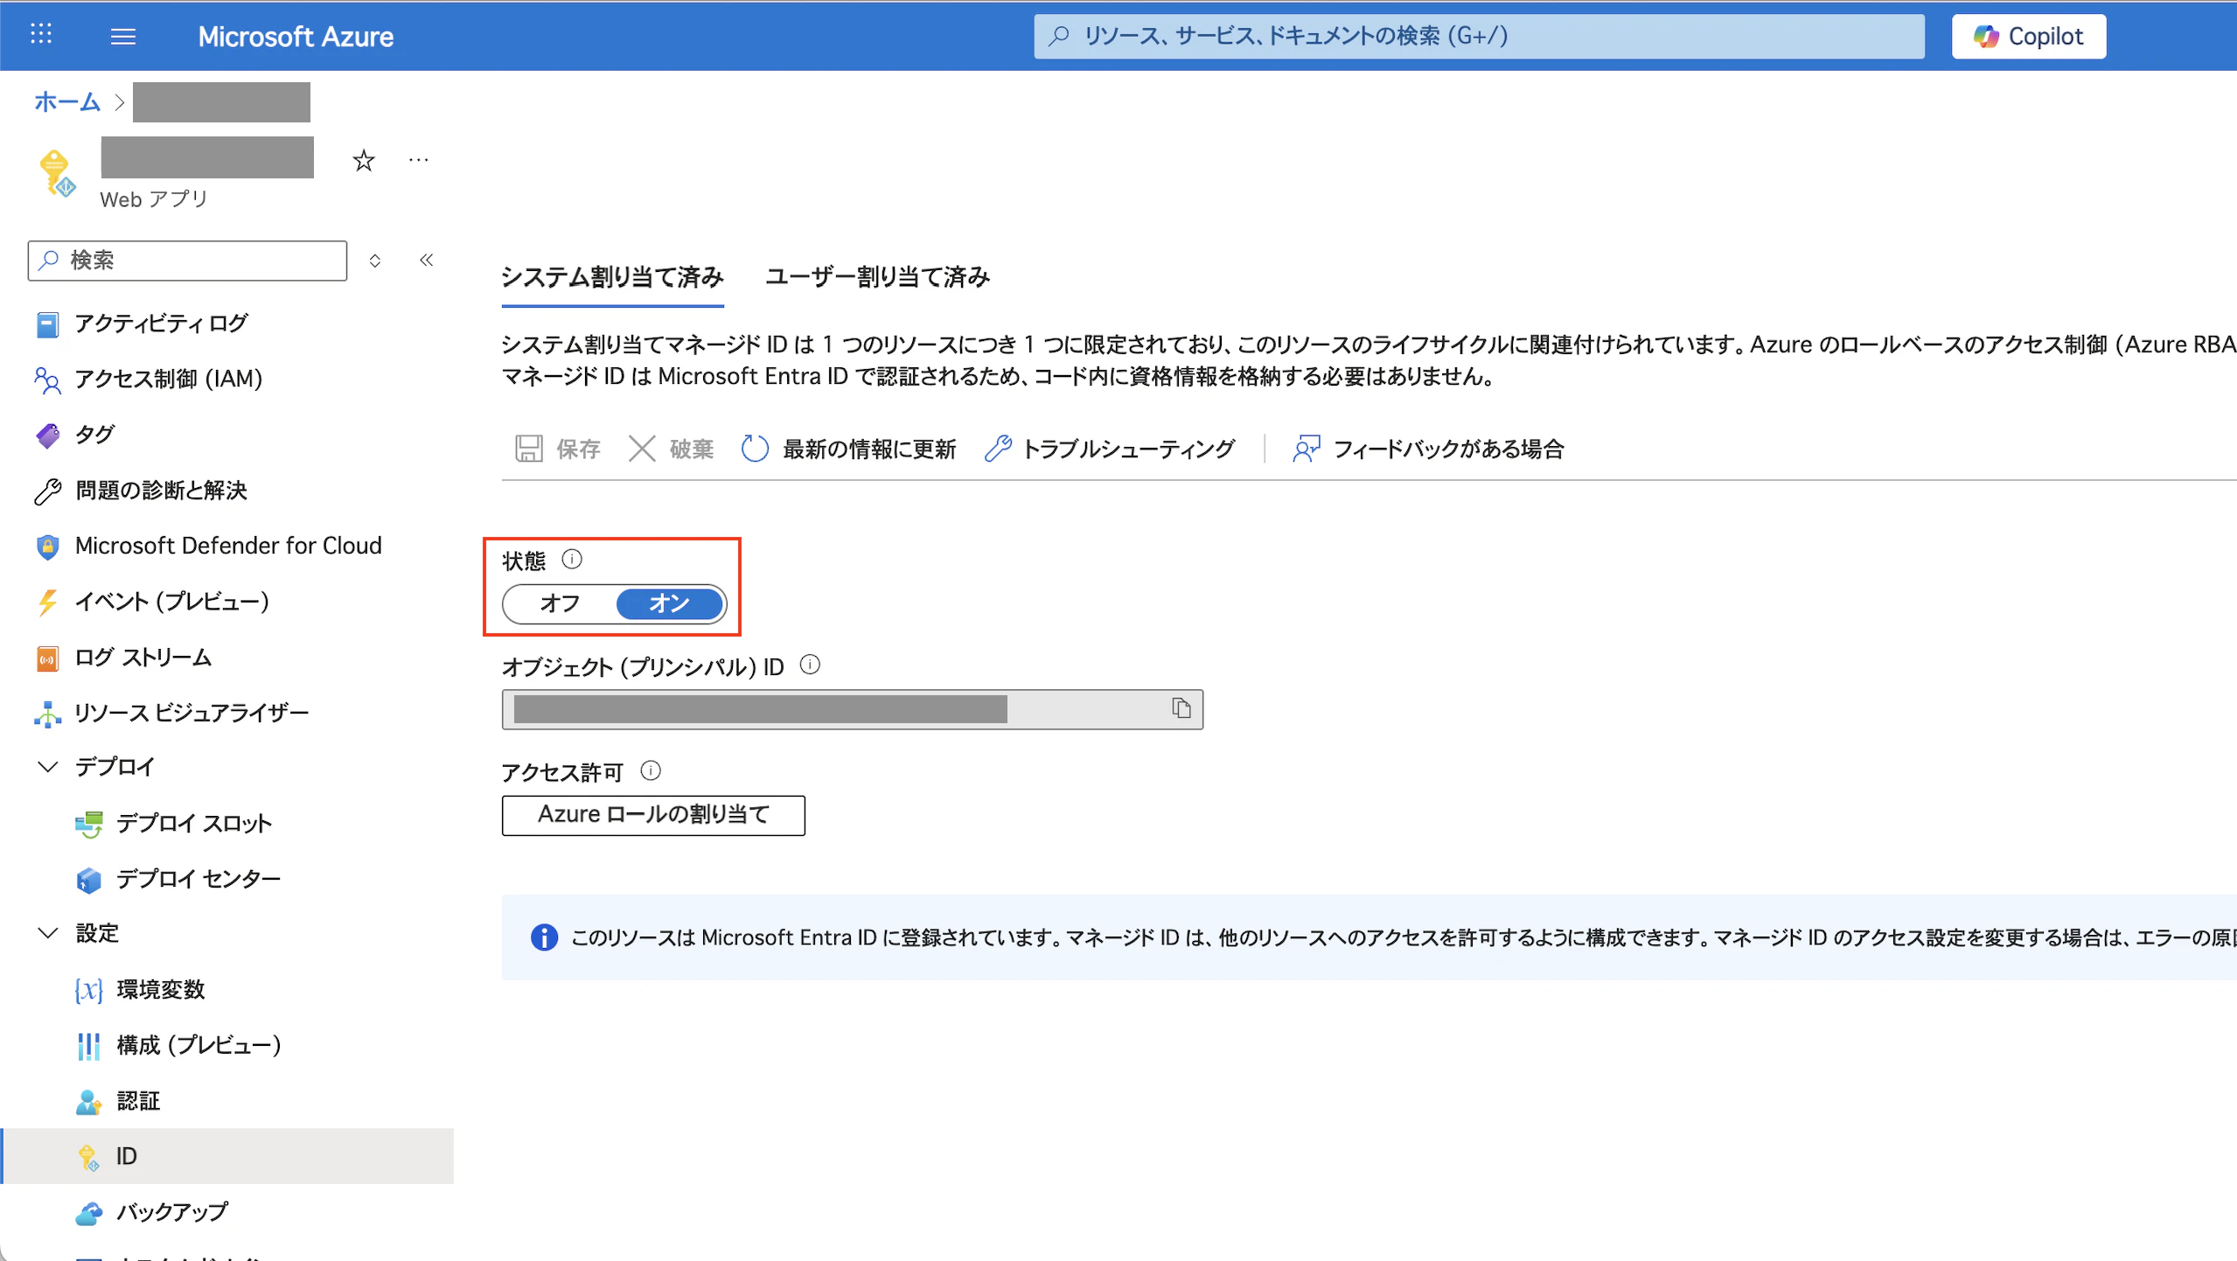Click the 保存 toolbar button
The height and width of the screenshot is (1261, 2237).
(x=557, y=449)
